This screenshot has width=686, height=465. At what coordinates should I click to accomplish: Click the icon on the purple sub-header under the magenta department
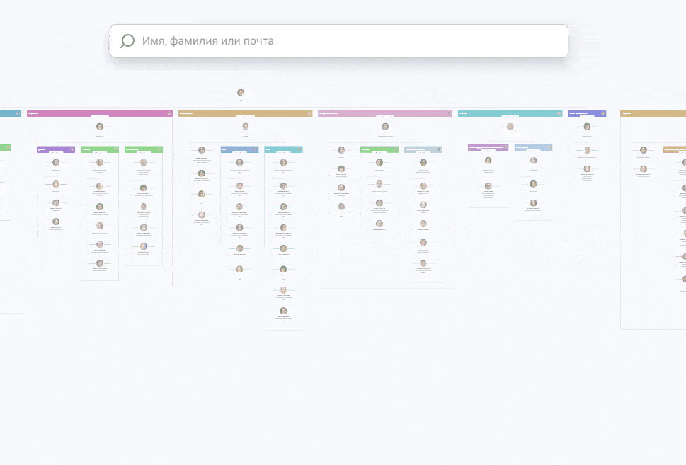72,149
